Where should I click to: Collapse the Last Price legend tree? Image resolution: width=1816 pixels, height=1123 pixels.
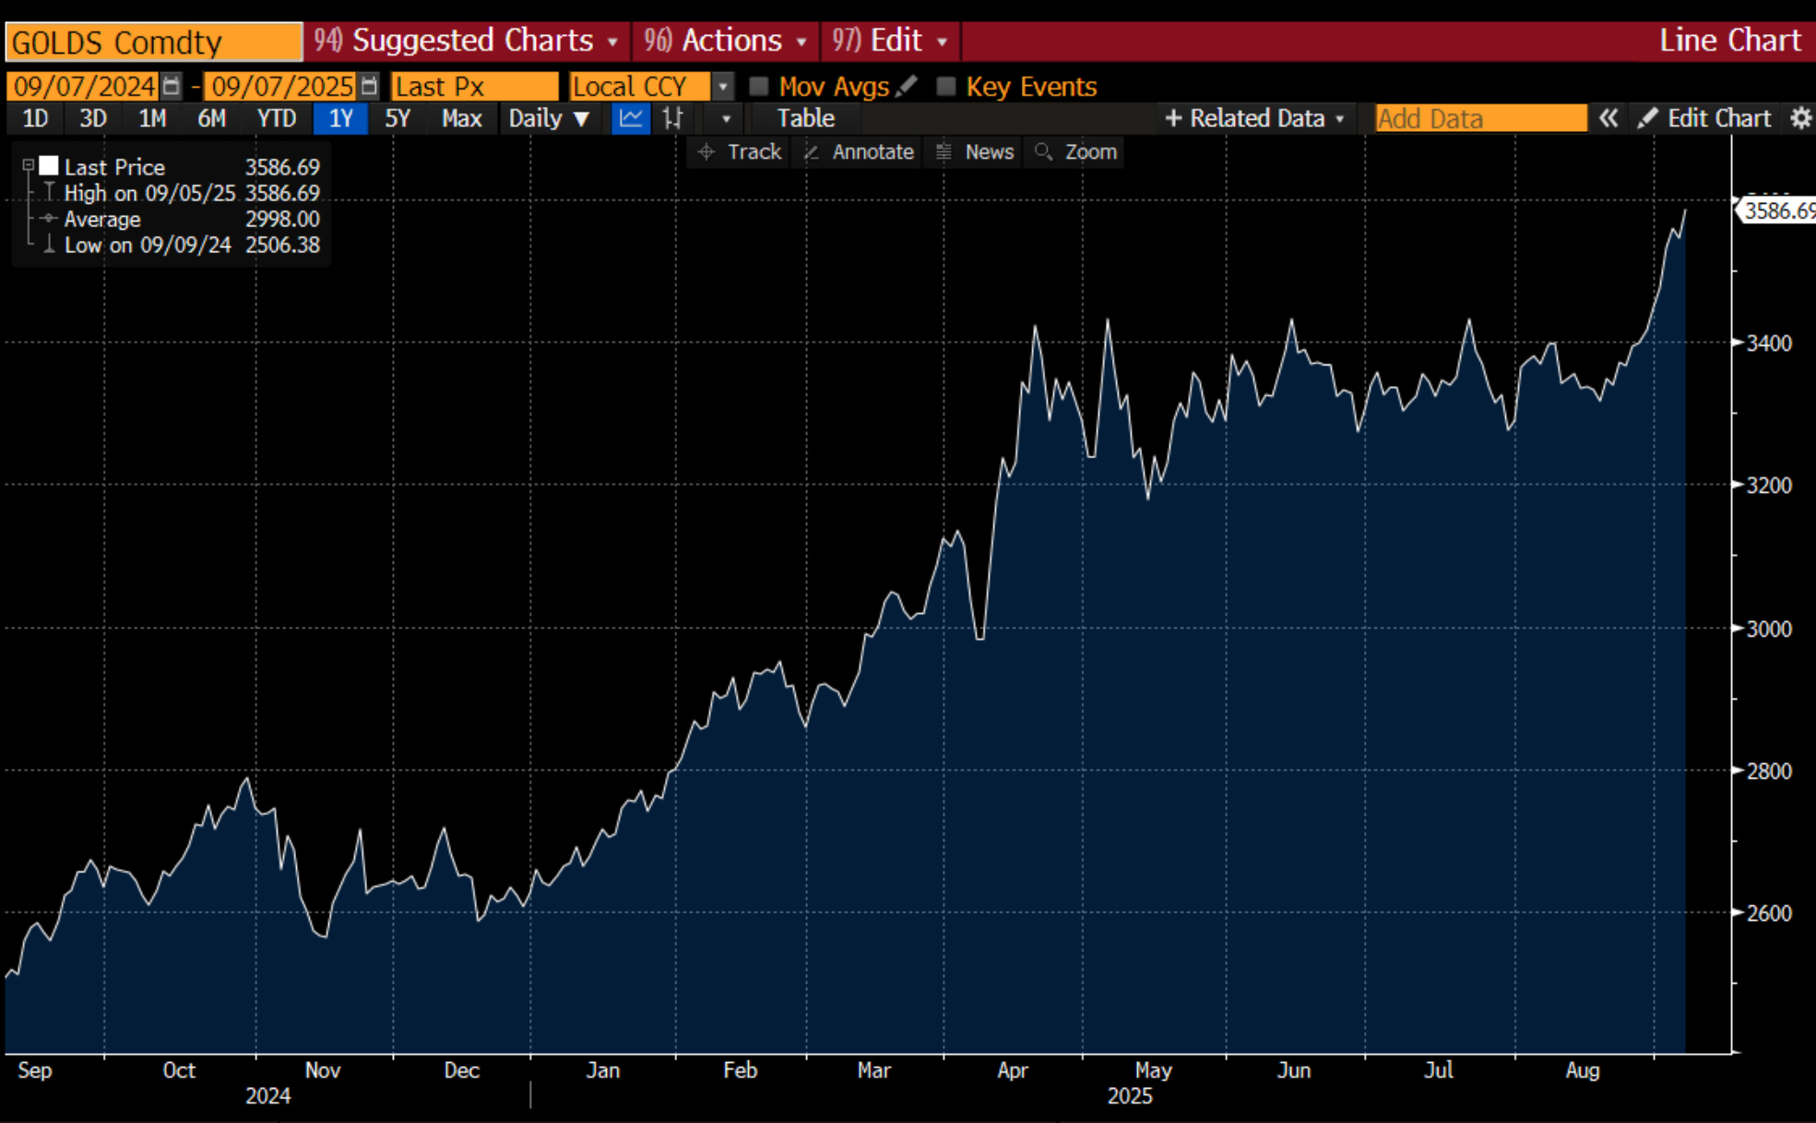pos(29,166)
